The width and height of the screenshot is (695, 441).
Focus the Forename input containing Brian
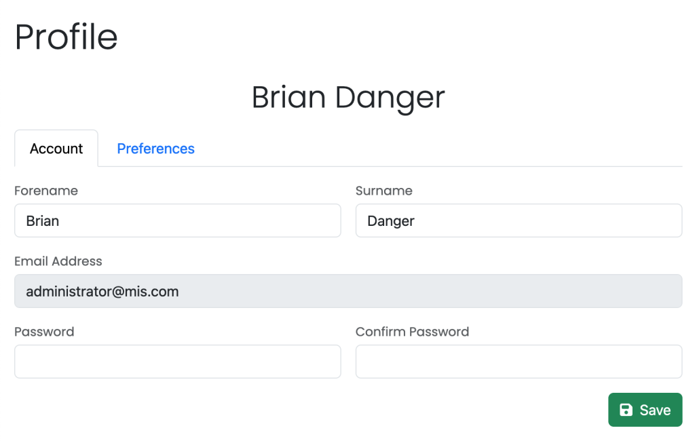pos(178,220)
